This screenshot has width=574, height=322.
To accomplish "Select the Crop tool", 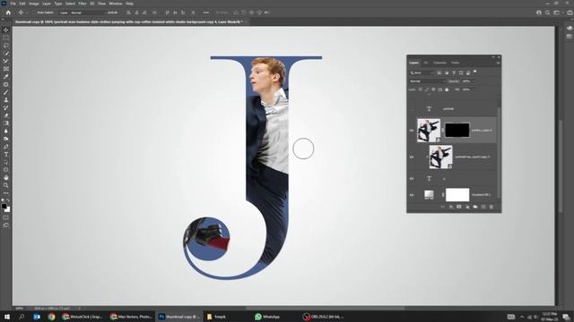I will 6,61.
